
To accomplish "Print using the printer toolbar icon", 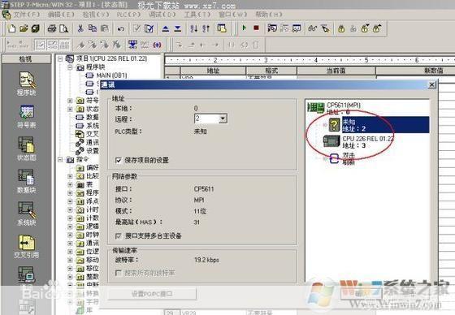I will tap(52, 28).
